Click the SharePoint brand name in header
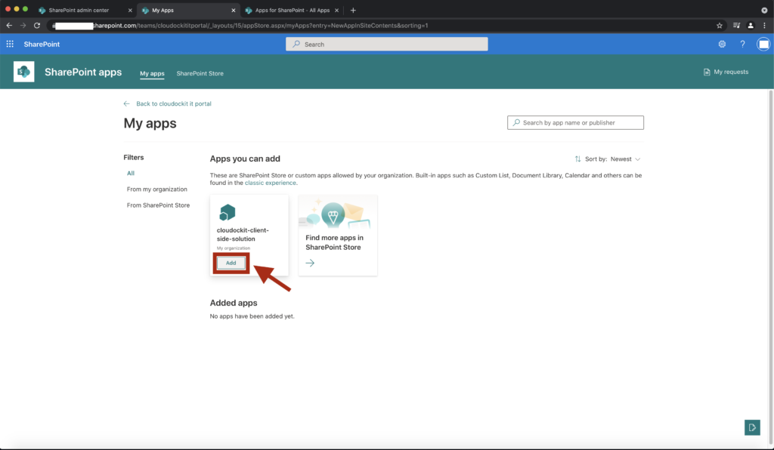 click(x=42, y=44)
